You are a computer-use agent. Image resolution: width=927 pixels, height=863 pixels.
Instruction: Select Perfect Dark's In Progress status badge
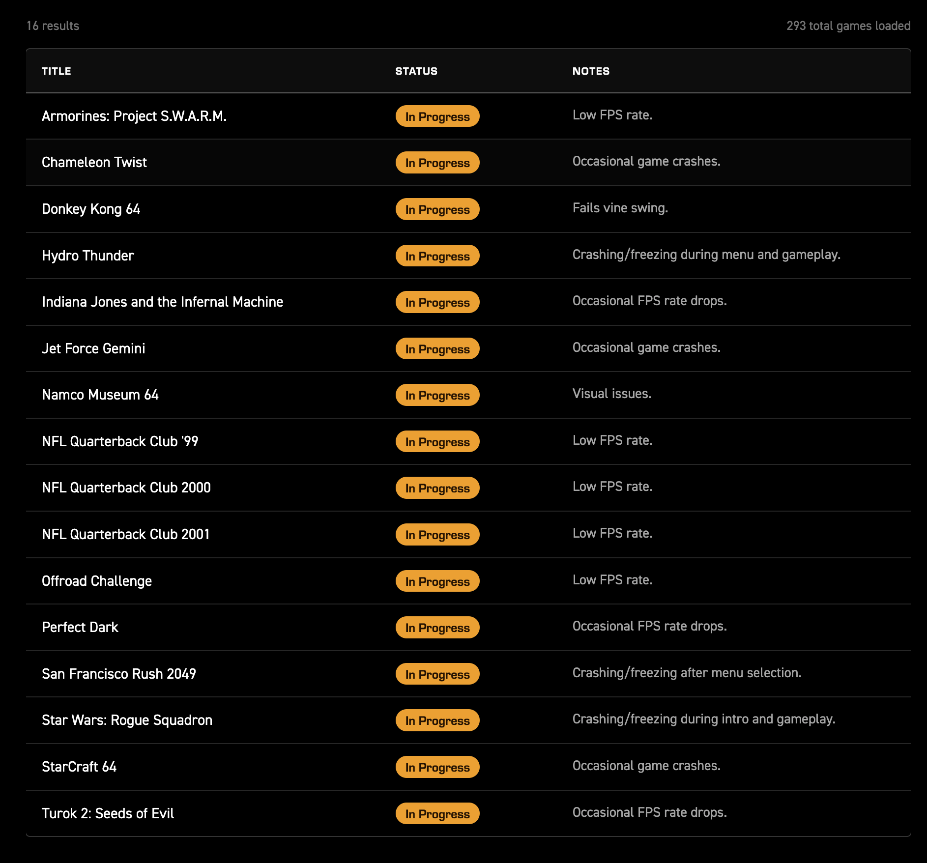[437, 628]
